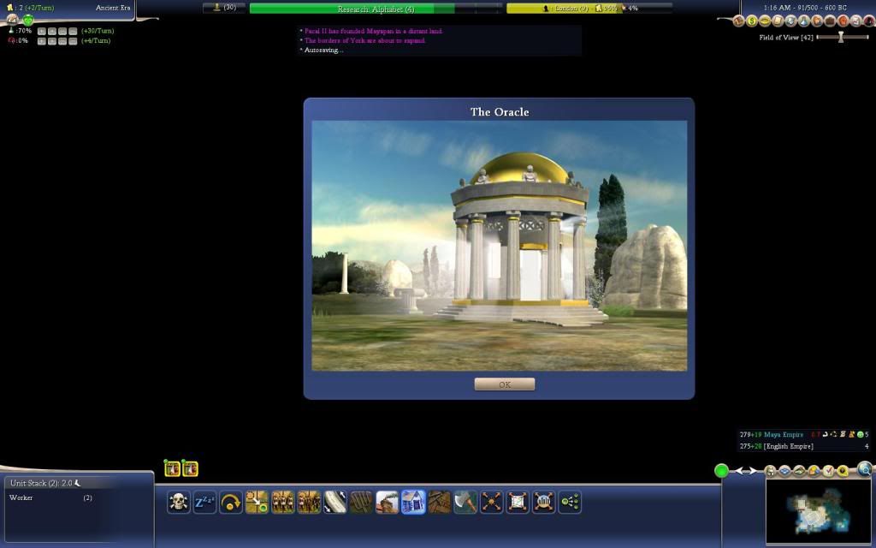Build a farm using the pitchfork icon

coord(361,502)
